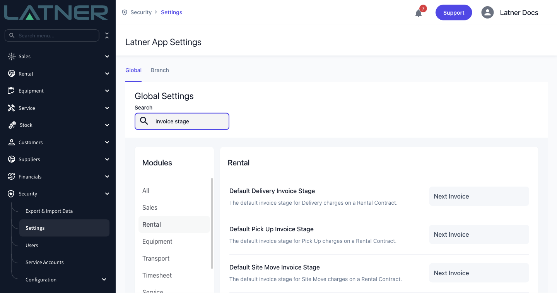Viewport: 557px width, 293px height.
Task: Click the magnifier icon in Search menu box
Action: (12, 35)
